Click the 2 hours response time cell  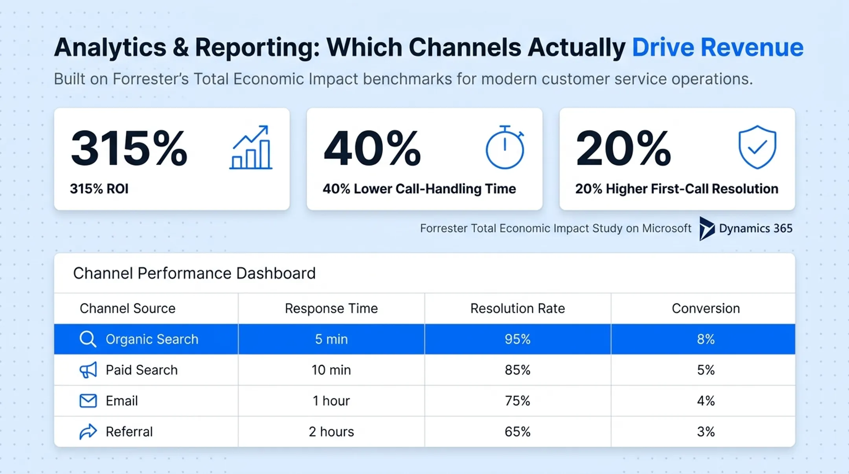(x=331, y=432)
